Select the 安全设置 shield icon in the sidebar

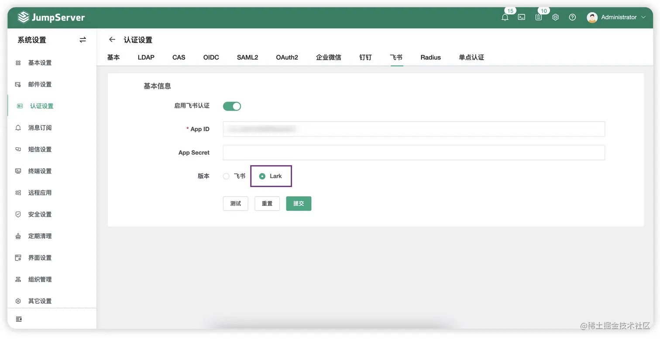18,214
